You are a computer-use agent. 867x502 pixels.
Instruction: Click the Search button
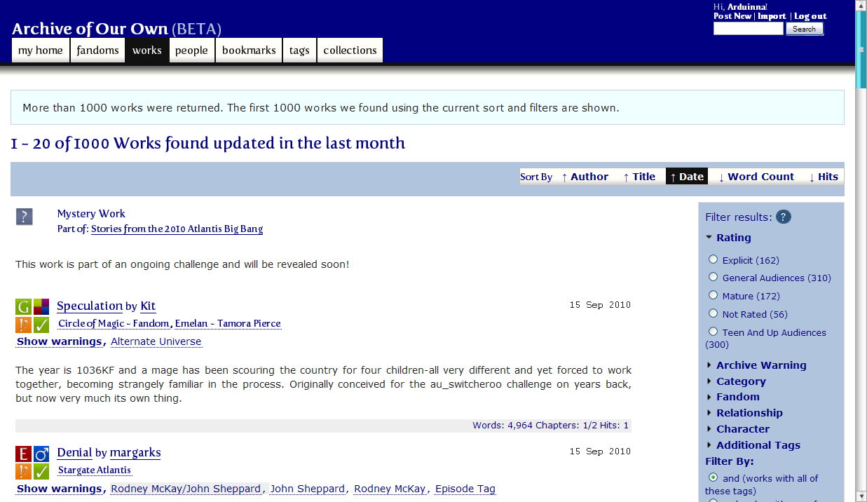pyautogui.click(x=805, y=29)
